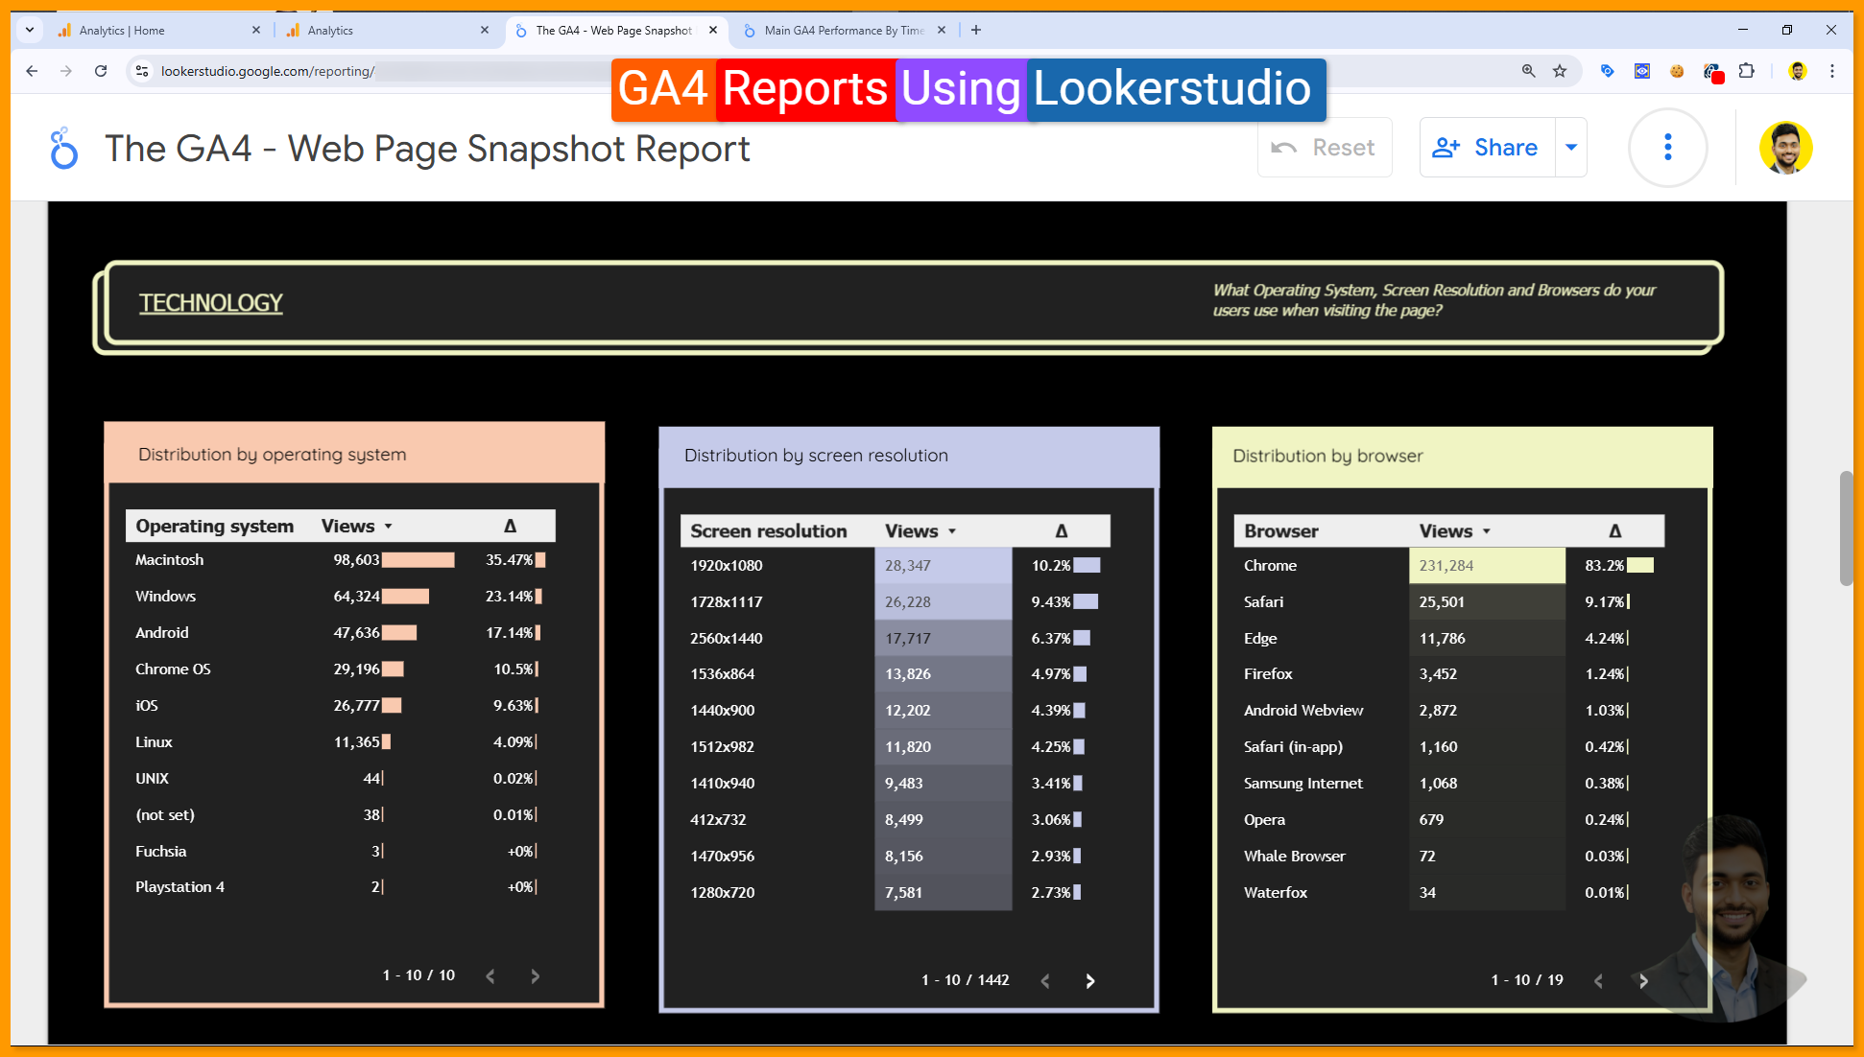
Task: Open the Chrome extensions puzzle icon
Action: (1746, 71)
